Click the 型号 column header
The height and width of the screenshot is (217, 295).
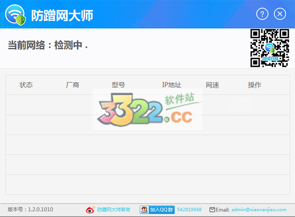point(118,85)
